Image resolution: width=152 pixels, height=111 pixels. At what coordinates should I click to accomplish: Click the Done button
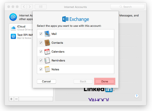pos(105,81)
